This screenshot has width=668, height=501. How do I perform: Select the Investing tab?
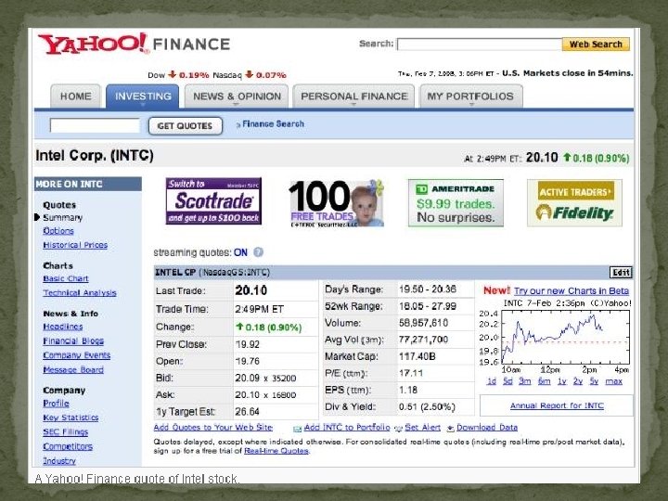tap(143, 96)
